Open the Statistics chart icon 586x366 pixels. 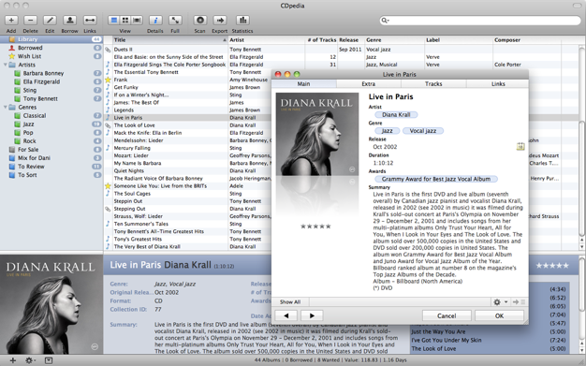click(x=242, y=21)
